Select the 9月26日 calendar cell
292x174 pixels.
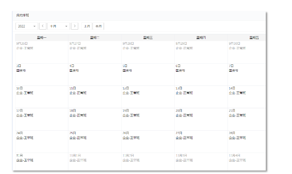pos(41,52)
